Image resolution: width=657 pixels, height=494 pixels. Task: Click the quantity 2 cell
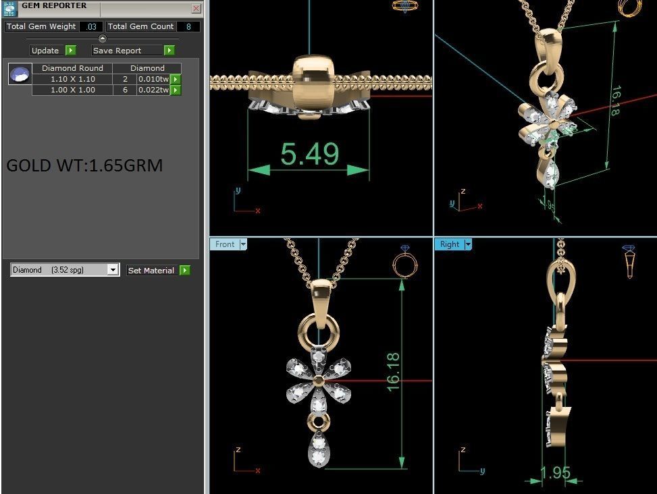125,79
